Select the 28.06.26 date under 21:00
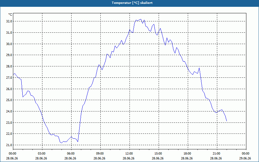This screenshot has width=259, height=162. [x=216, y=158]
